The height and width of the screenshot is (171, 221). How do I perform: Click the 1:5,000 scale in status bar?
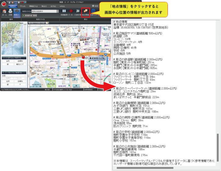(101, 90)
